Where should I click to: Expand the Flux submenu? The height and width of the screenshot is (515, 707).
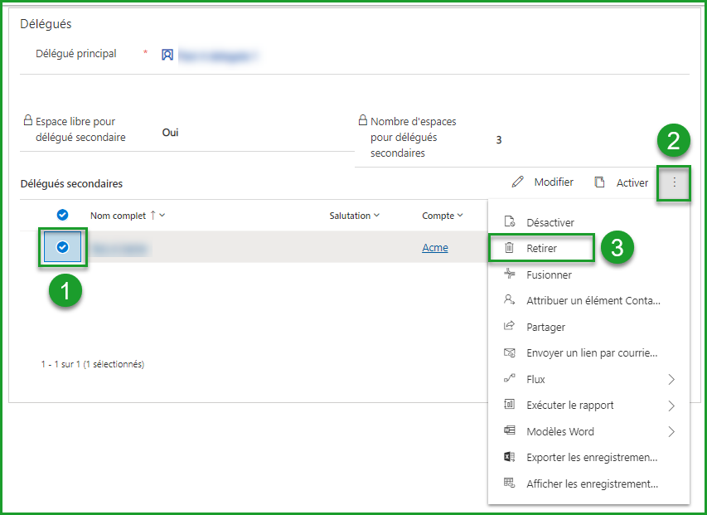[x=671, y=379]
